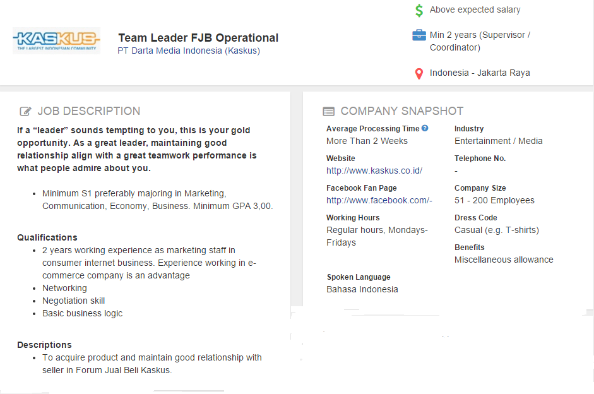Image resolution: width=594 pixels, height=394 pixels.
Task: Click the red location pin icon
Action: click(419, 73)
